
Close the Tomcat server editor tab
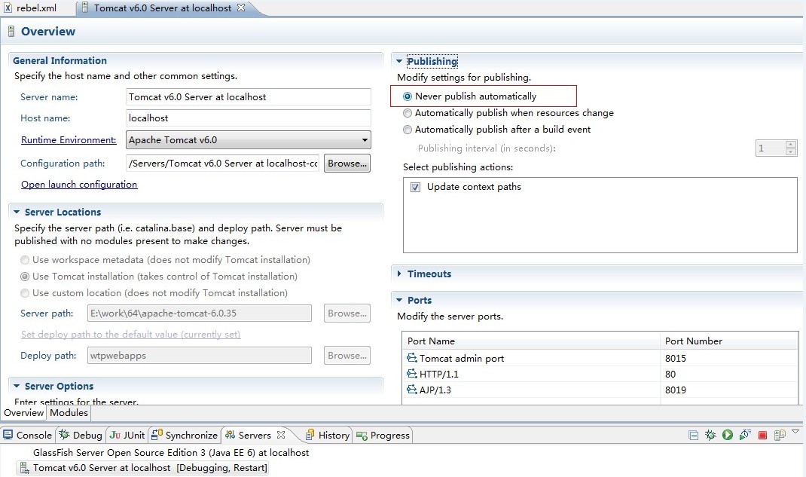[x=240, y=8]
